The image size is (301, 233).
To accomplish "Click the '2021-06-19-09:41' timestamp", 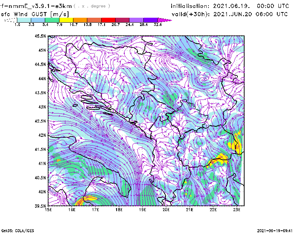I will (275, 230).
